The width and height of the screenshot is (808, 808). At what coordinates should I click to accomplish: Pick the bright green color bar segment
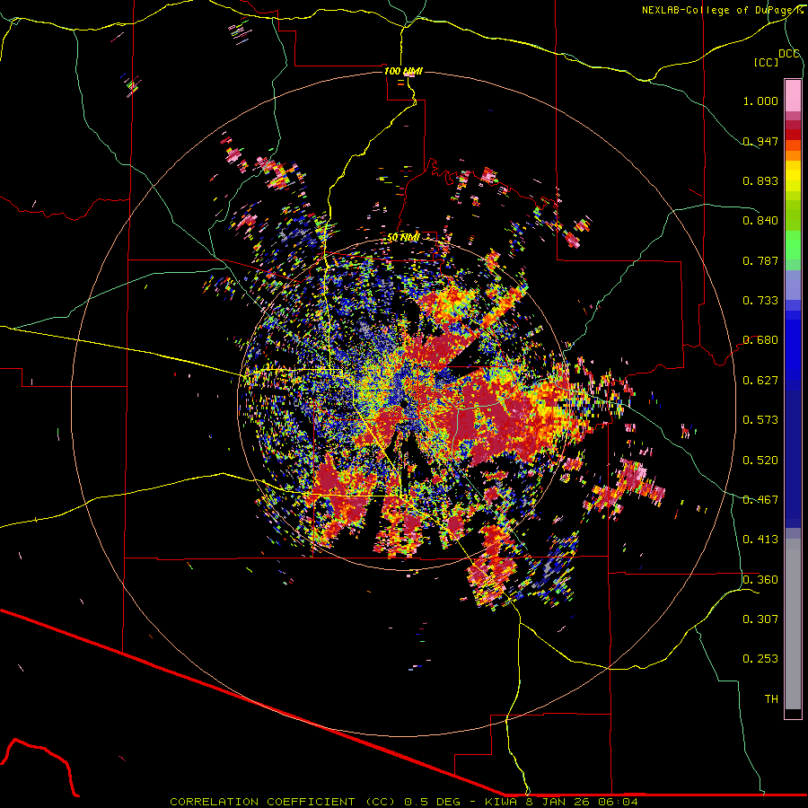coord(793,245)
